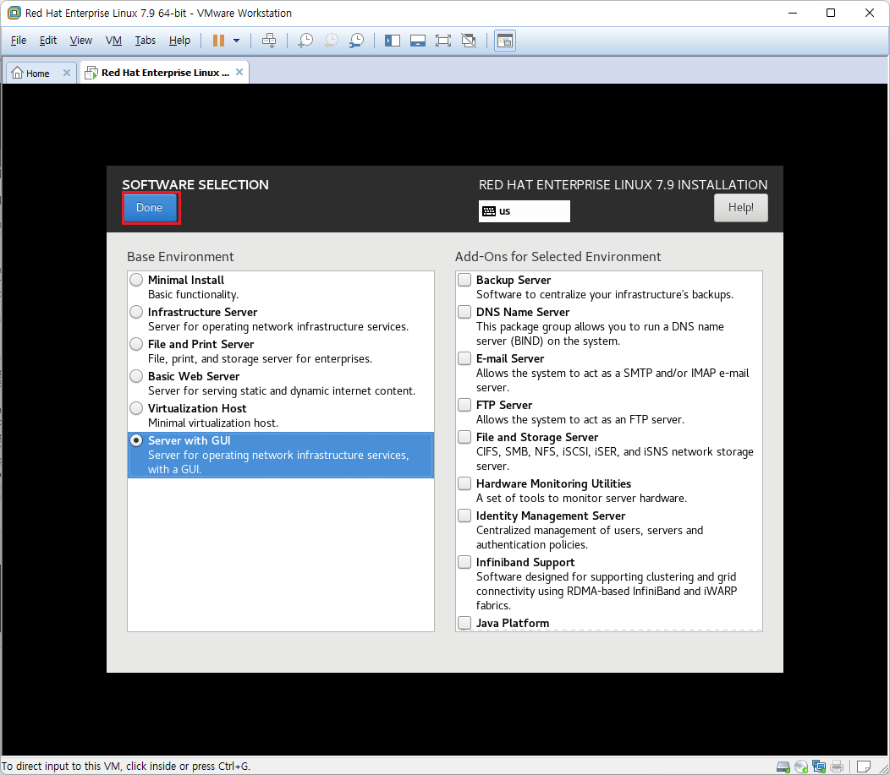890x775 pixels.
Task: Click 'A set of tools to monitor server hardware.'
Action: (x=582, y=499)
